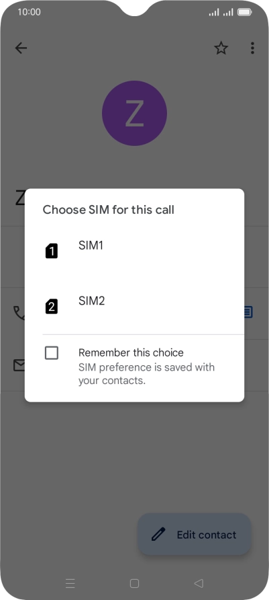Select SIM2 for this call
Viewport: 269px width, 600px height.
[x=134, y=307]
